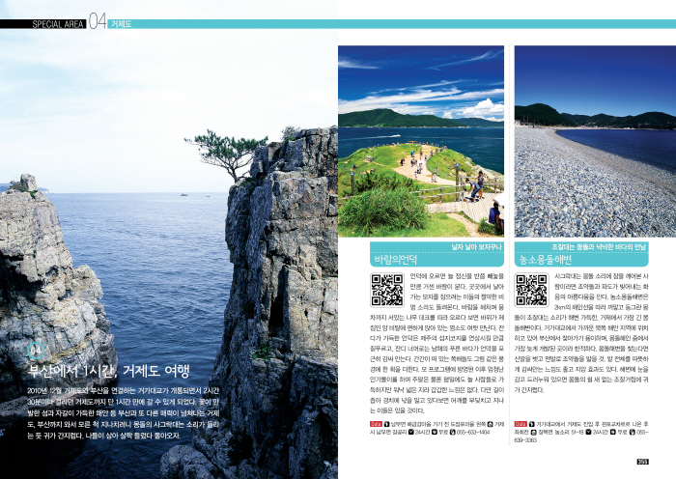Open the 농소몽돌해변 section heading
Screen dimensions: 676x479
[x=547, y=260]
